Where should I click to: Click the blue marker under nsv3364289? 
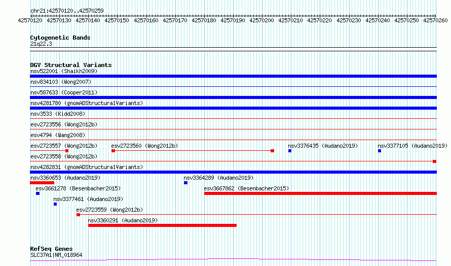point(186,183)
